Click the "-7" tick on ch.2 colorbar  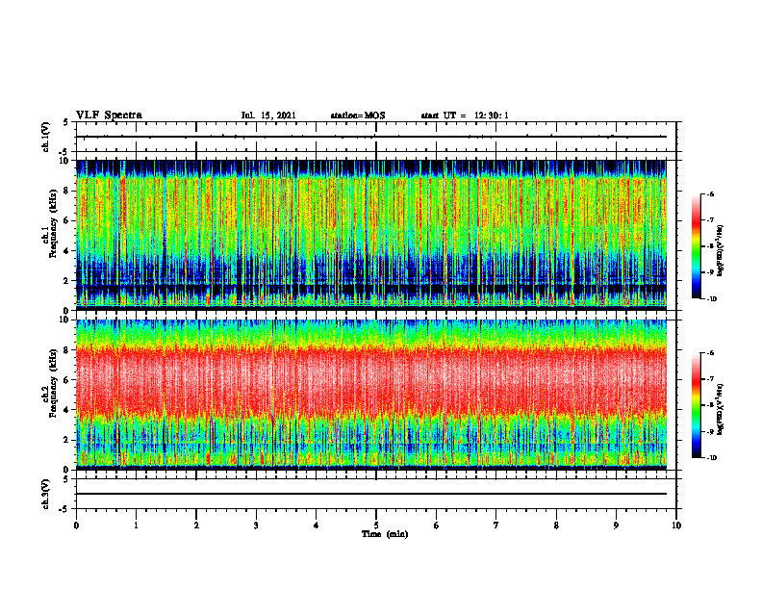(711, 379)
